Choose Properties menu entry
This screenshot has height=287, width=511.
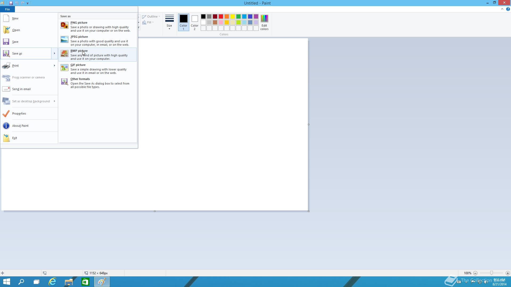pos(29,113)
